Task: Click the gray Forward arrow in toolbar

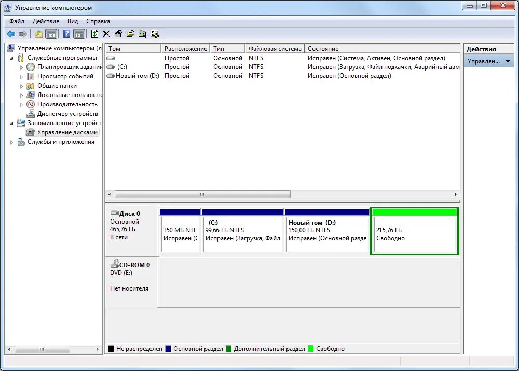Action: tap(22, 34)
